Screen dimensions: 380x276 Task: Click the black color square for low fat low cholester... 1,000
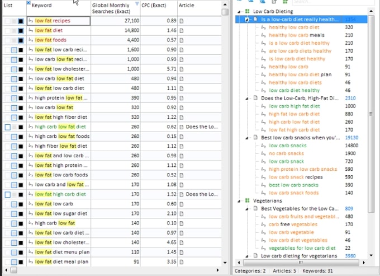coord(21,69)
